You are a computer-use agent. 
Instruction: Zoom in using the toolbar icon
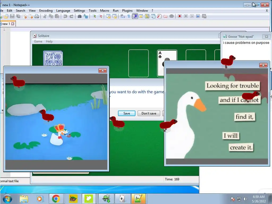click(94, 16)
